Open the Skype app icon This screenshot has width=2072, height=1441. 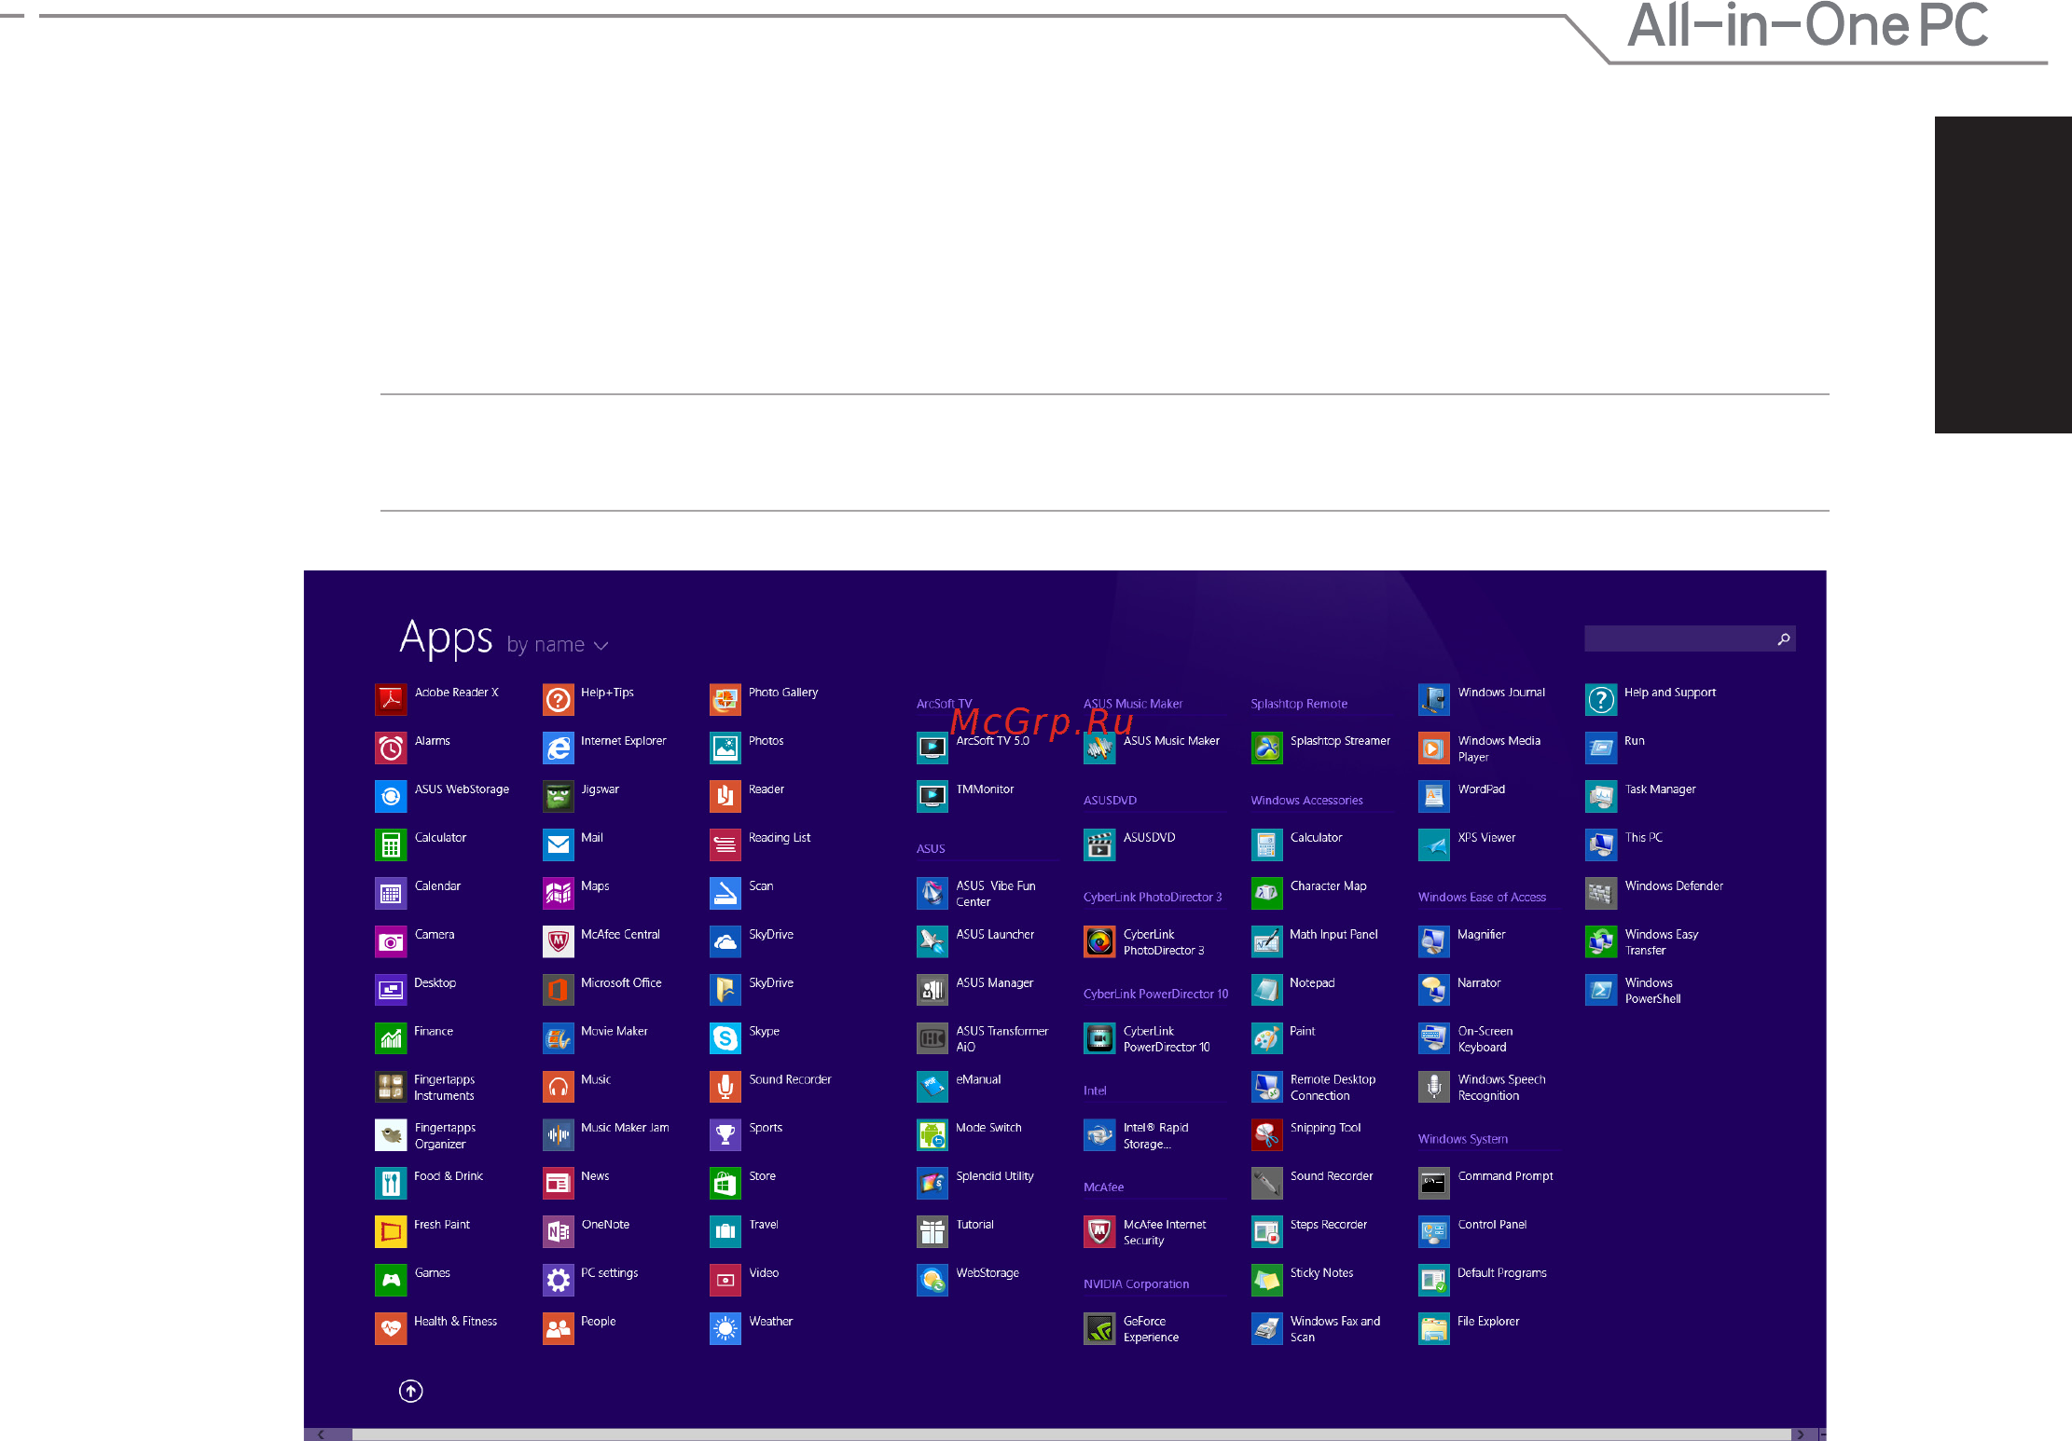coord(725,1038)
